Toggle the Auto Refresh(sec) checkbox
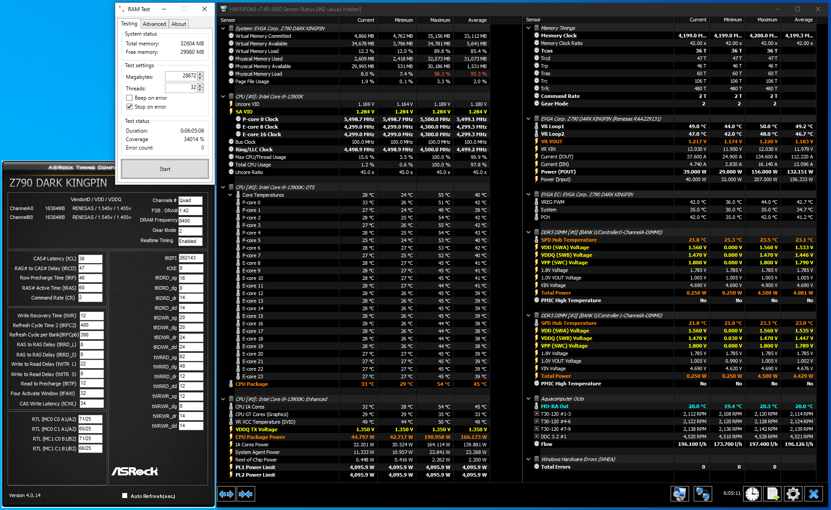The image size is (831, 510). (125, 496)
